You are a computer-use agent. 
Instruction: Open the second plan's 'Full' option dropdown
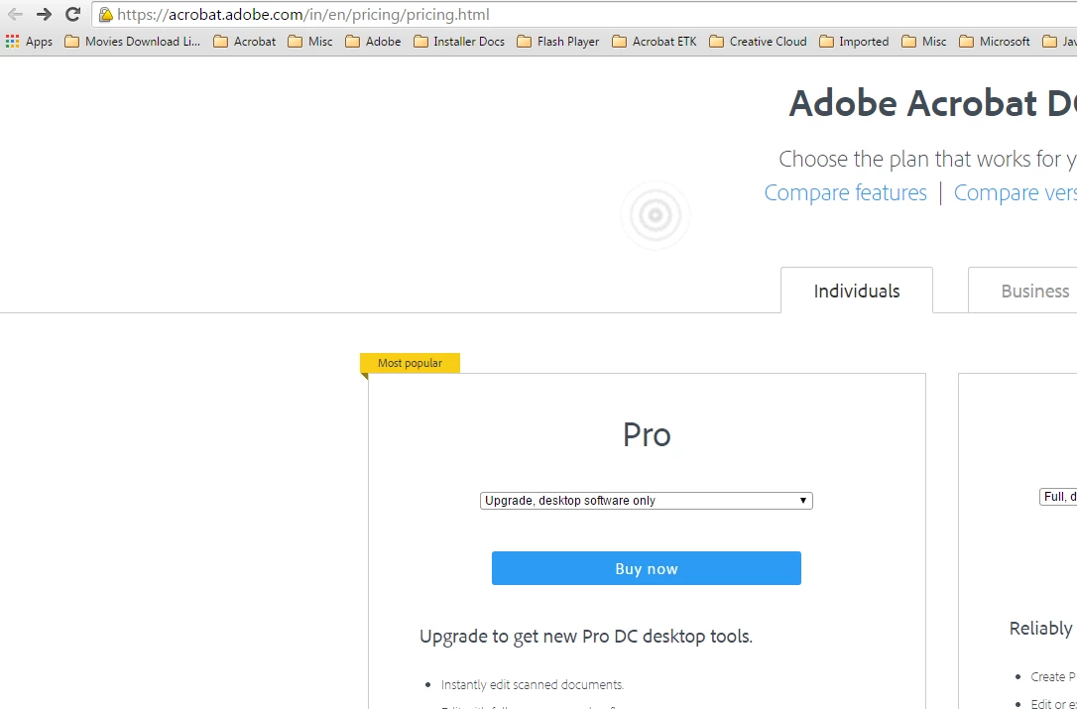[x=1058, y=497]
